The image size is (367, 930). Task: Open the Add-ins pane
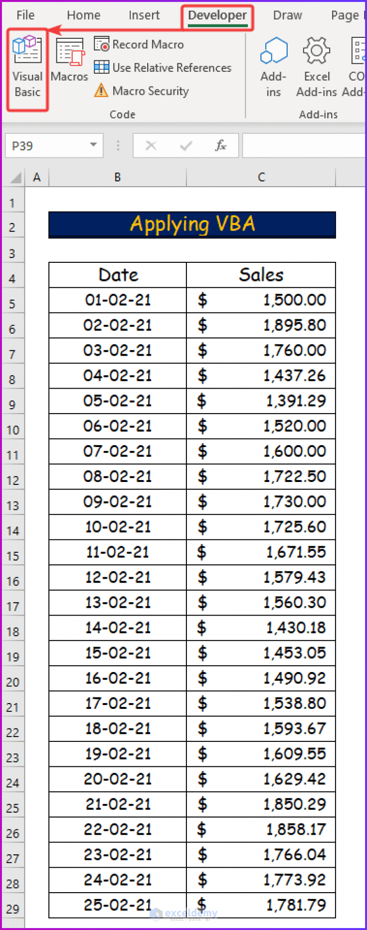(273, 67)
